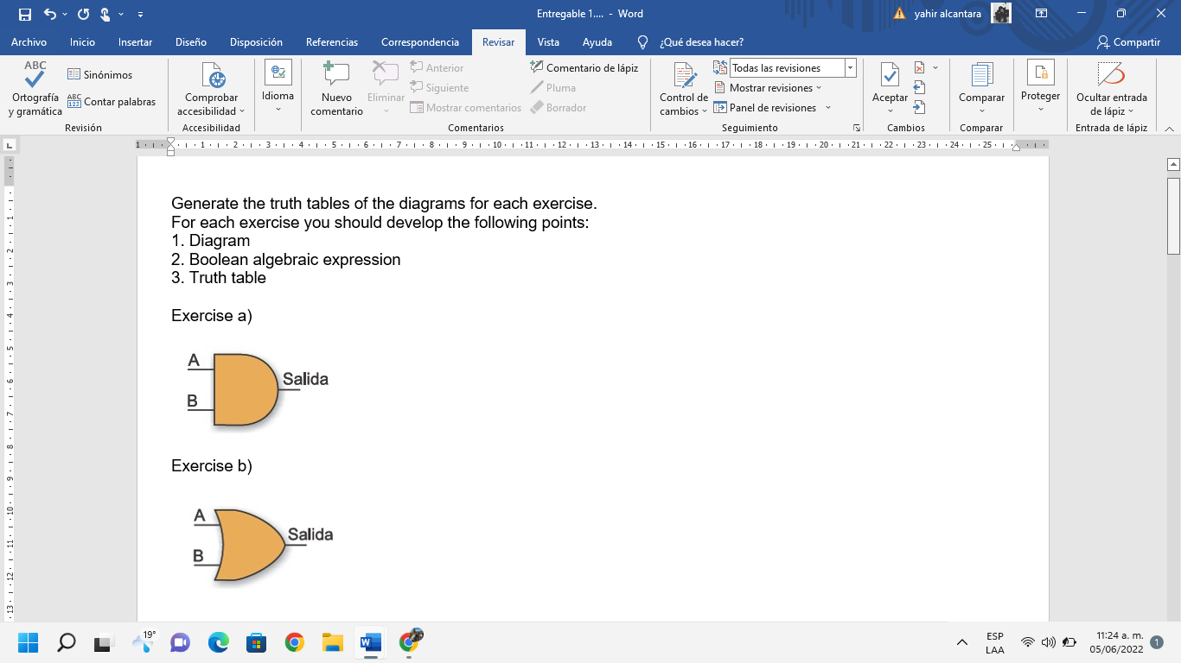1181x663 pixels.
Task: Open the Windows Start menu
Action: [x=28, y=642]
